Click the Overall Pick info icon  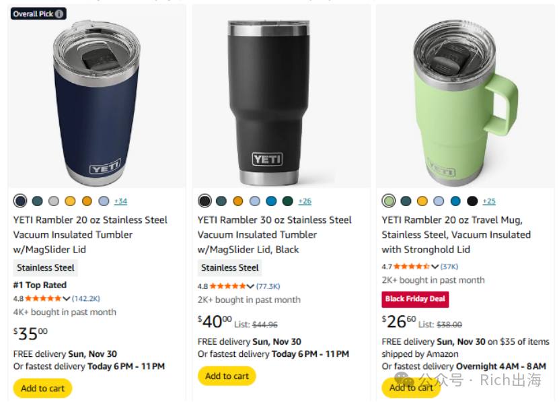click(59, 14)
